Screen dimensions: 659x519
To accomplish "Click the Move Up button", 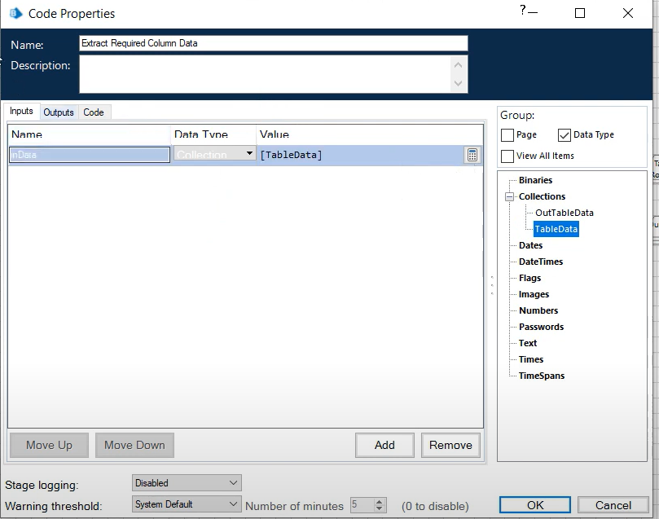I will point(49,445).
